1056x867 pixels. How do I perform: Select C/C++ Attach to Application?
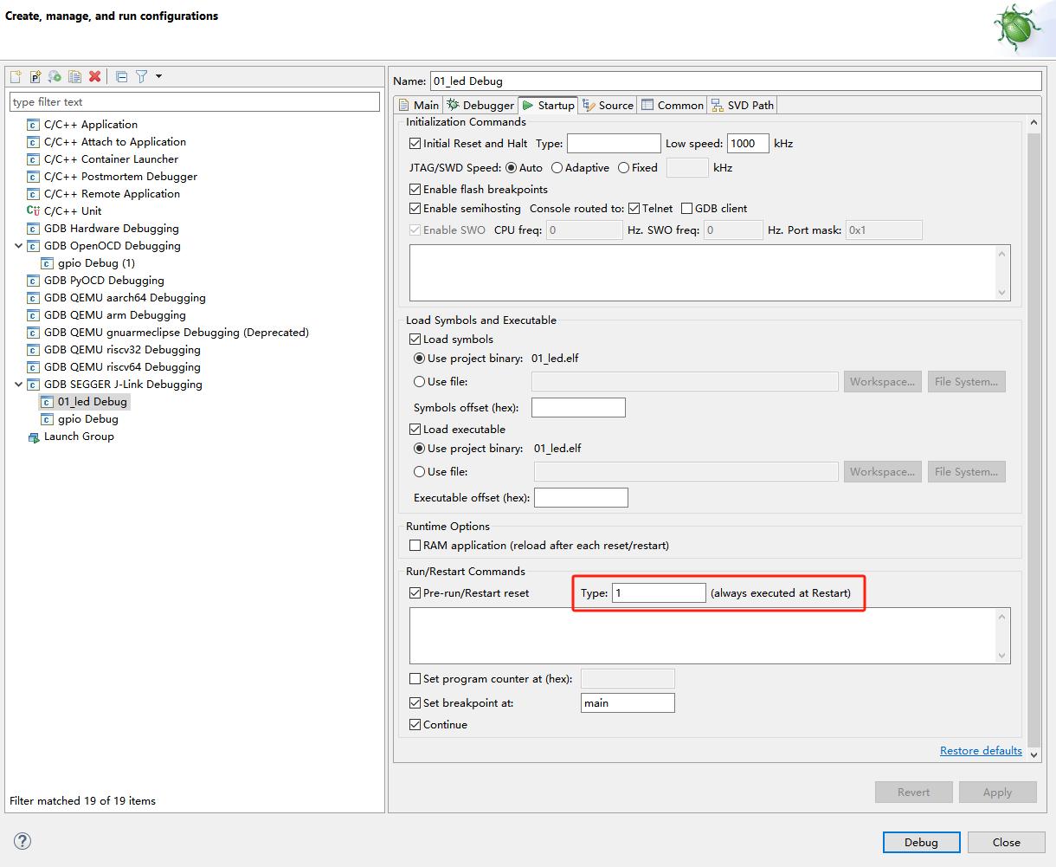(x=114, y=142)
